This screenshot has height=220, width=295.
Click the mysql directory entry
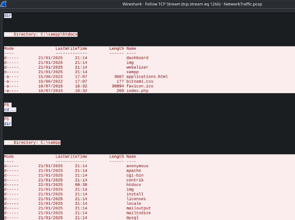point(132,217)
